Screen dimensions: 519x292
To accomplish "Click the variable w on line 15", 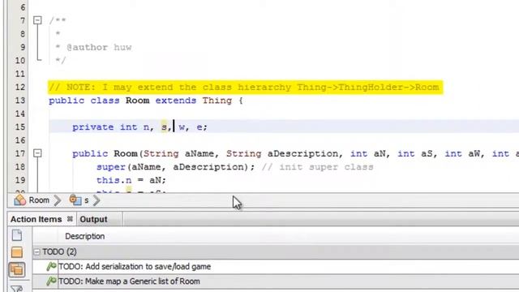I will point(182,127).
